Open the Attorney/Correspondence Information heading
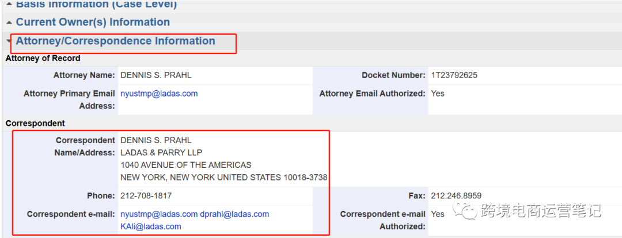Viewport: 622px width, 238px height. pos(115,41)
